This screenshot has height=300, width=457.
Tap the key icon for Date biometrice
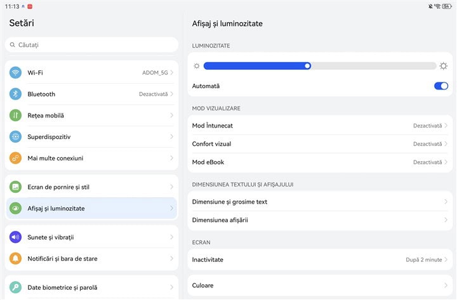coord(15,287)
